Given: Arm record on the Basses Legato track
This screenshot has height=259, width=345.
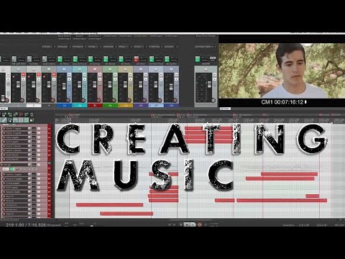Looking at the screenshot, I should click(x=4, y=192).
